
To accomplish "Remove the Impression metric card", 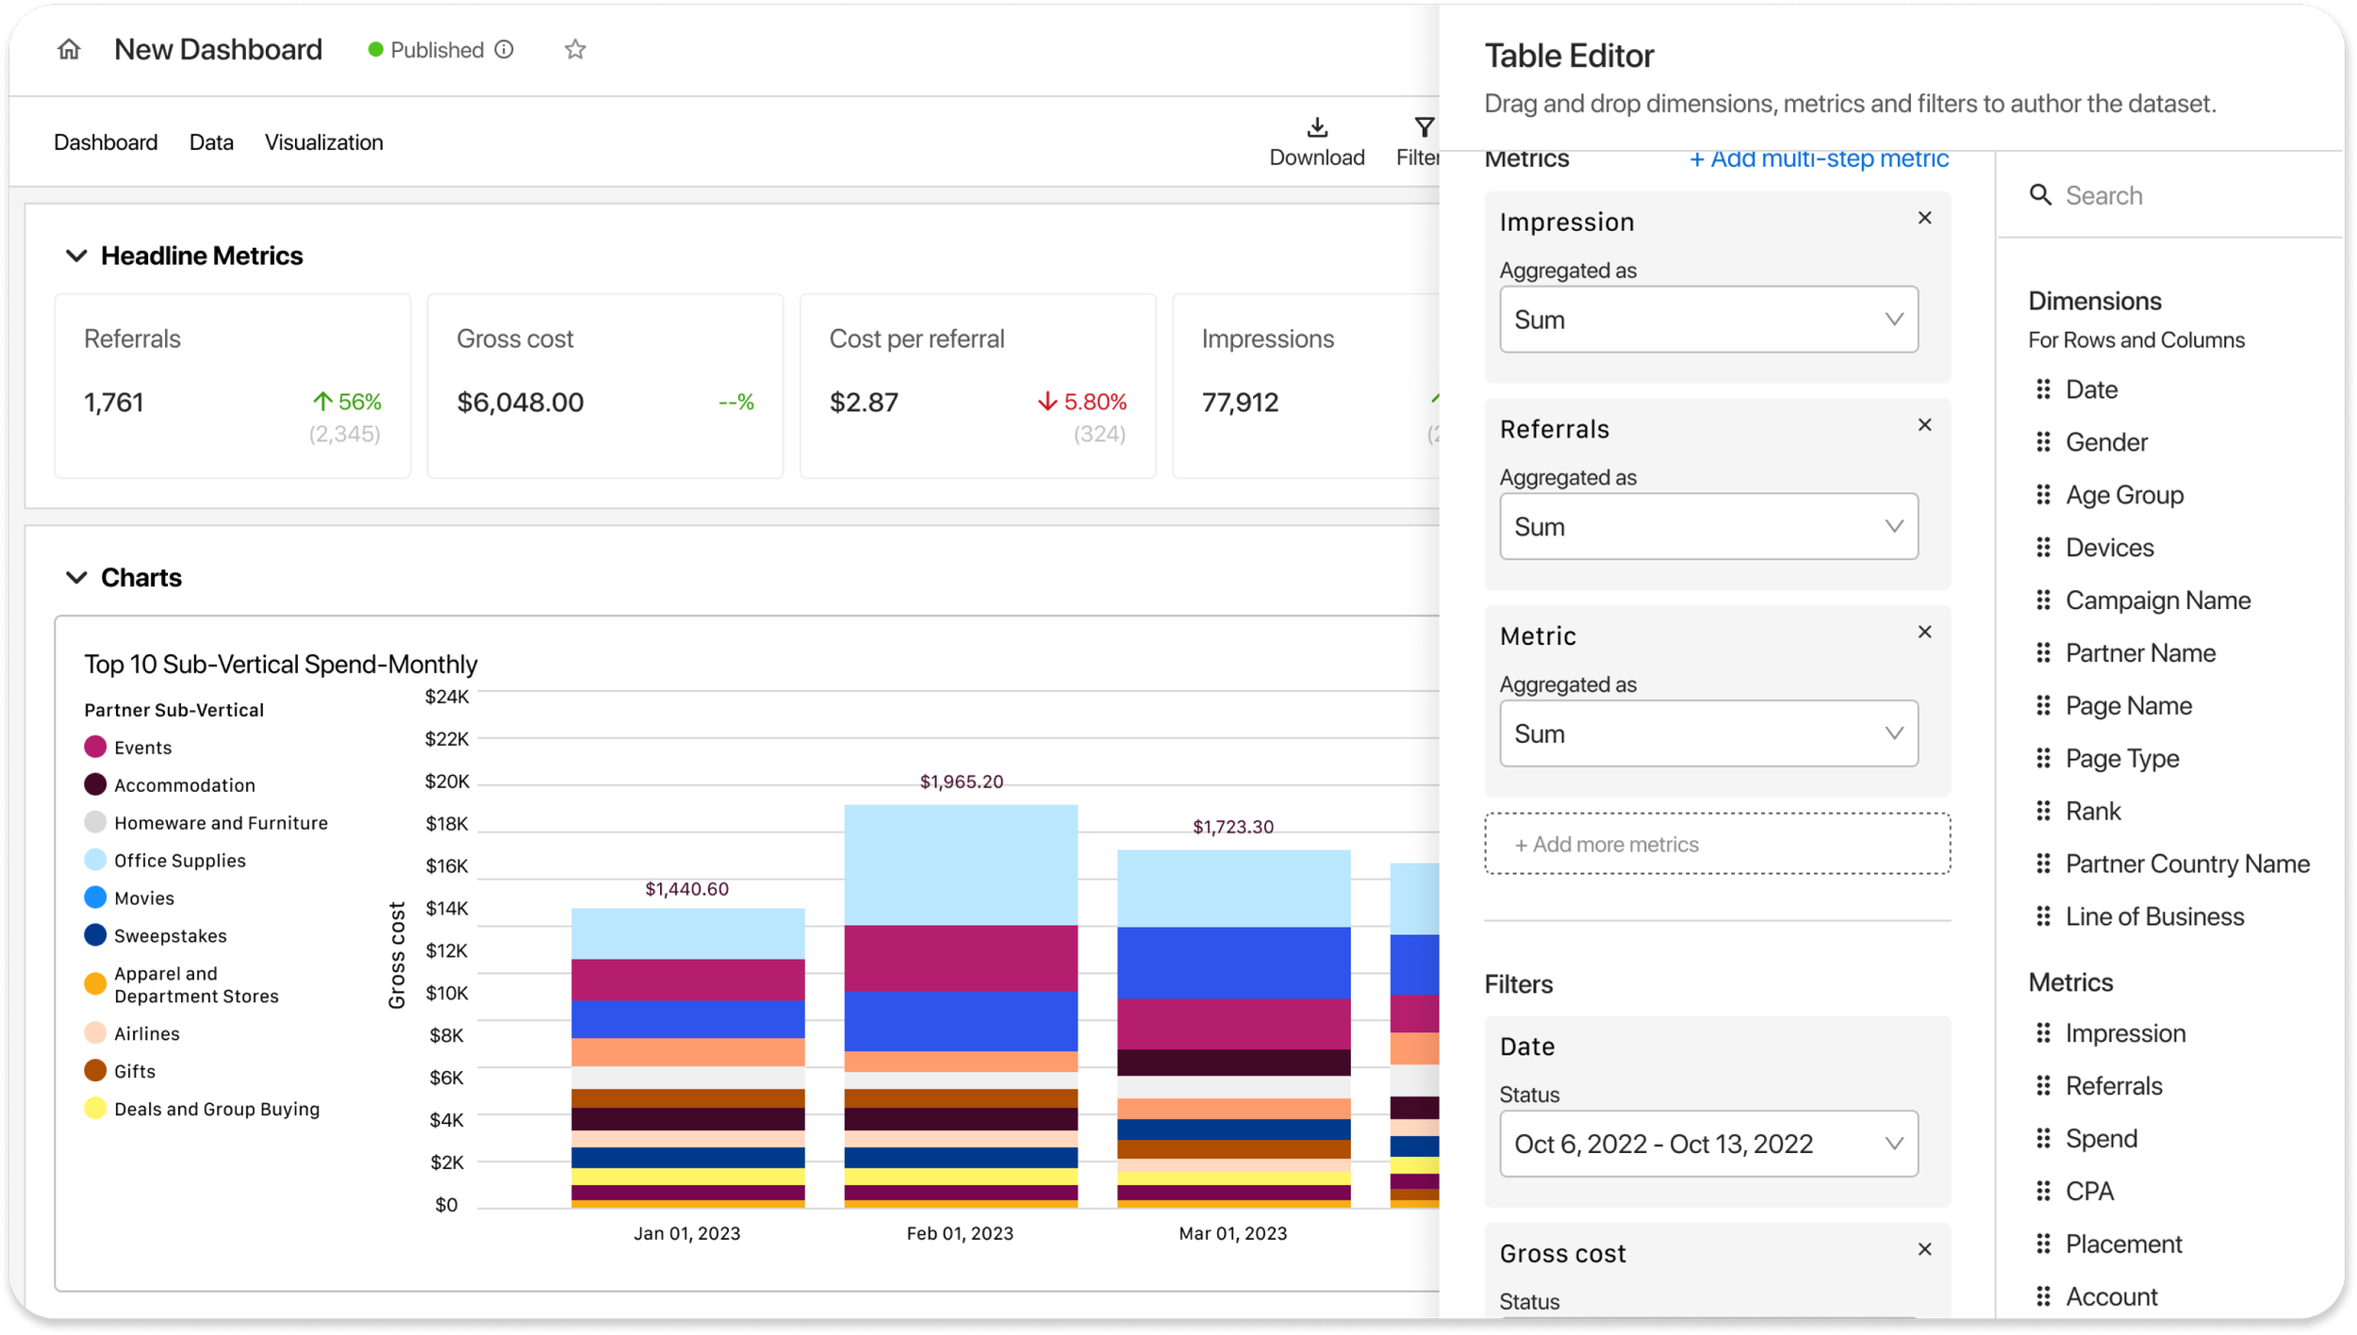I will [x=1924, y=218].
